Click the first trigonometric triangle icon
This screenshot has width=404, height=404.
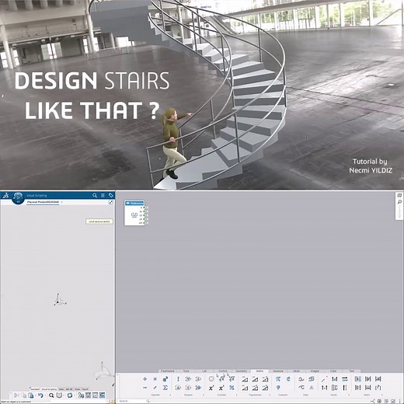pos(245,379)
